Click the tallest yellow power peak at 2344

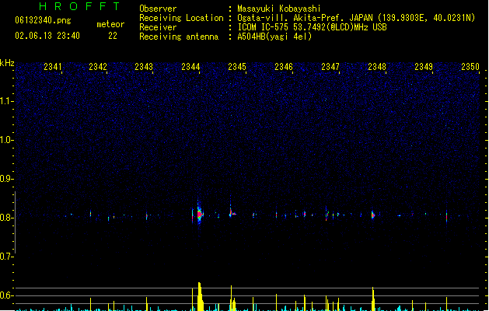pyautogui.click(x=200, y=296)
